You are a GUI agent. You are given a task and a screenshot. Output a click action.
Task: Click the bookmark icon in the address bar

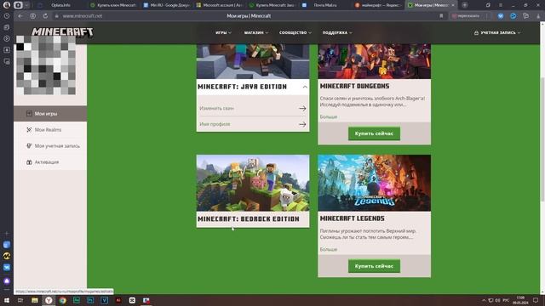(x=441, y=16)
